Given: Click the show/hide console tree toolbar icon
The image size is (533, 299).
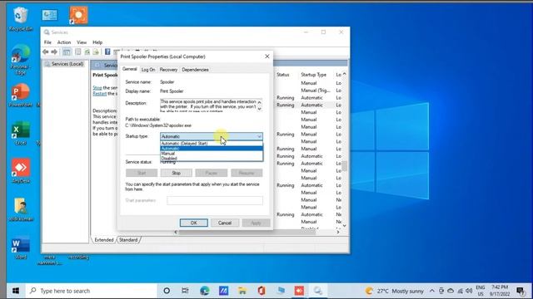Looking at the screenshot, I should [x=67, y=51].
